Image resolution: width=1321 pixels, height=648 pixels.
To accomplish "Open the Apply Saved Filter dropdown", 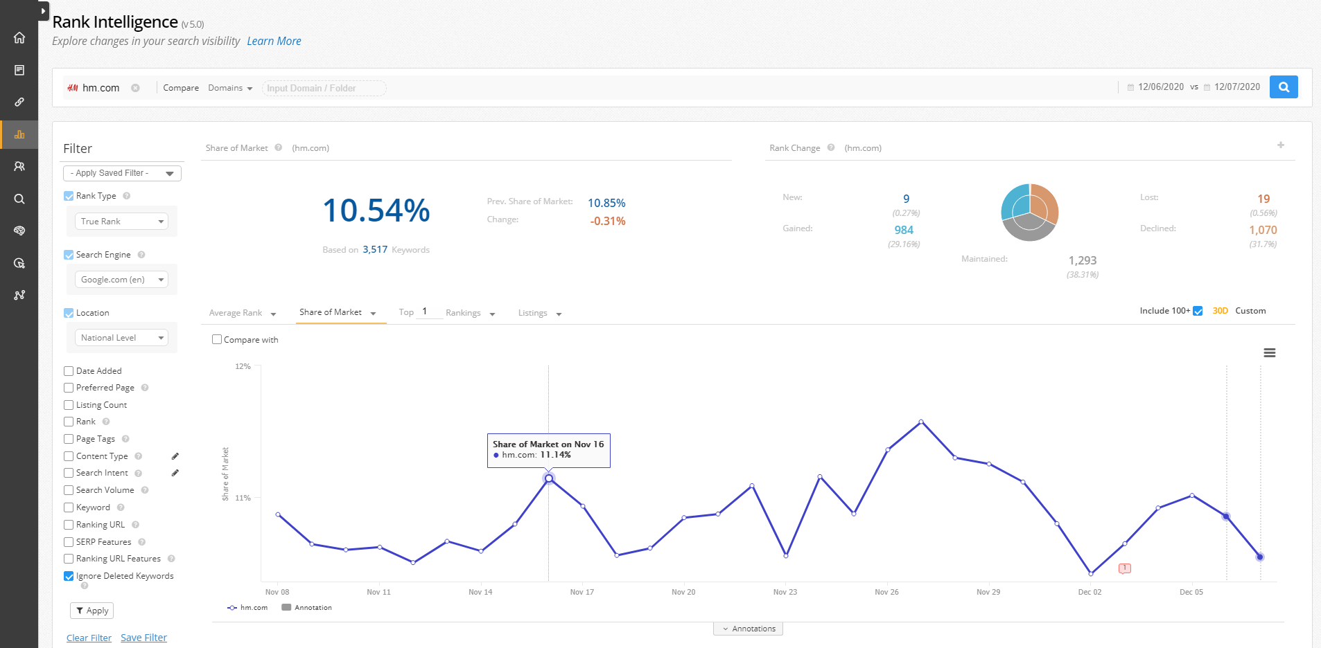I will click(122, 173).
